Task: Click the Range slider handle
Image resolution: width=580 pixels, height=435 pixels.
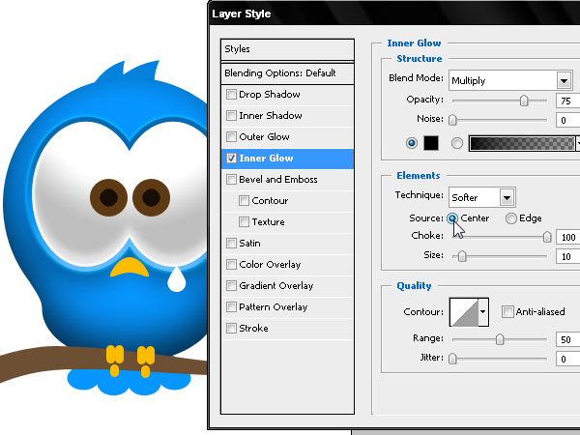Action: click(x=500, y=339)
